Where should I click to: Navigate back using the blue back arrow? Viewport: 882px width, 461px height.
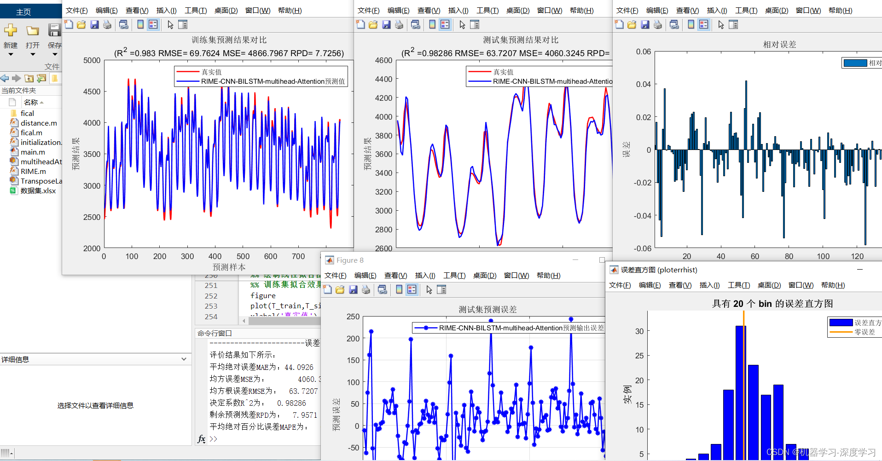pyautogui.click(x=4, y=78)
